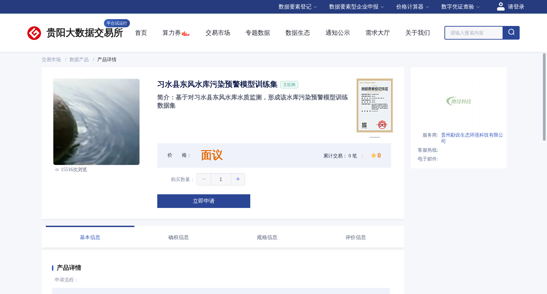
Task: Switch to the 基本信息 tab
Action: [x=90, y=237]
